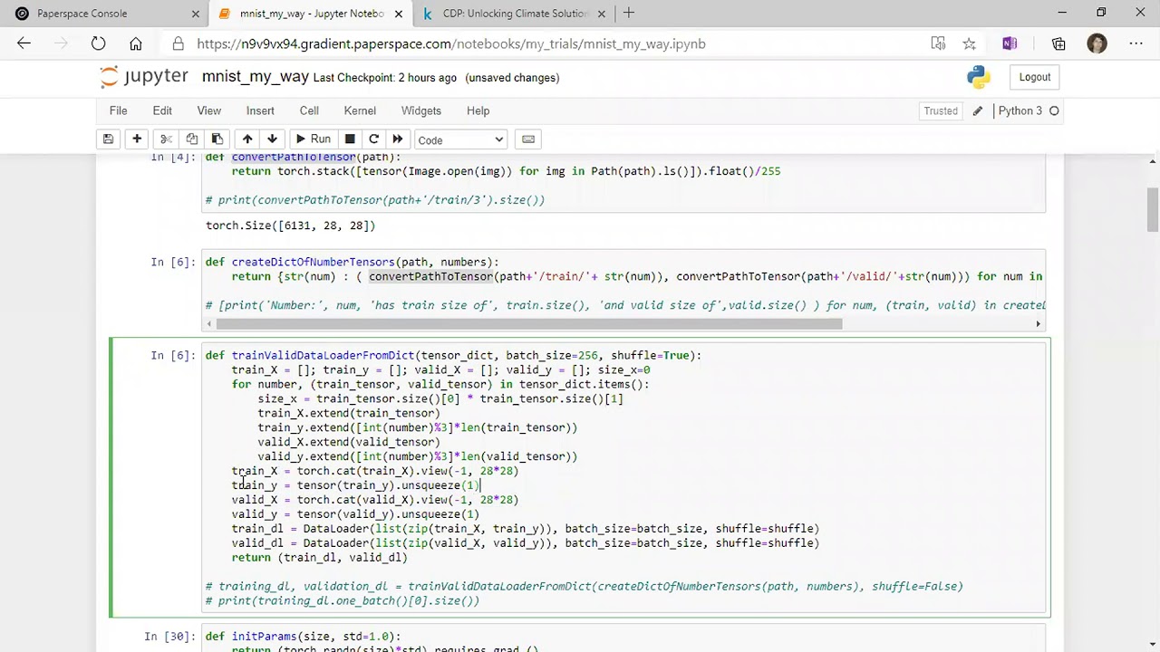Click the def trainValidDataLoaderFromDict line
The image size is (1160, 652).
[453, 356]
